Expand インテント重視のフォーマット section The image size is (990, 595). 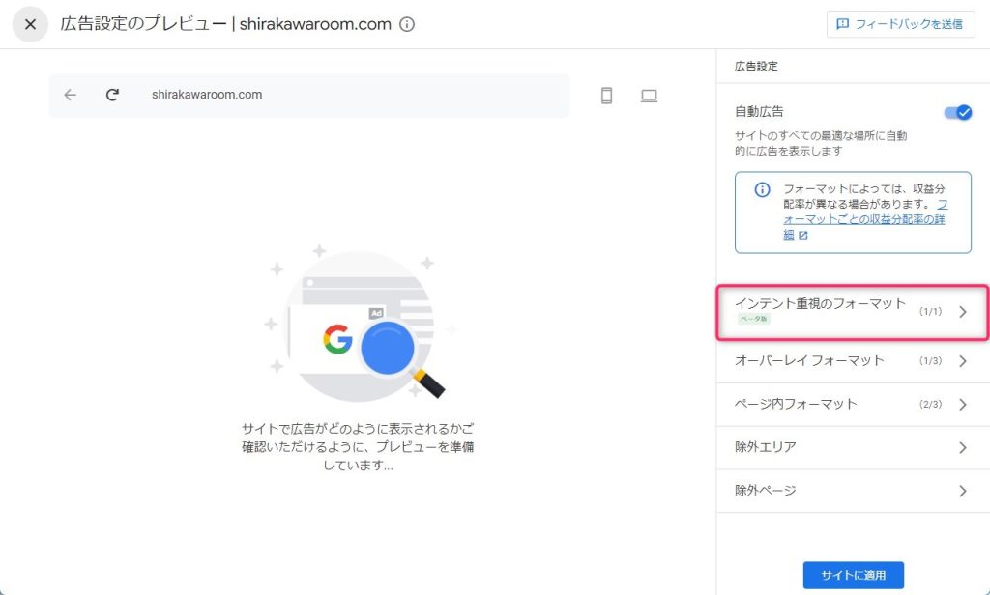[852, 311]
